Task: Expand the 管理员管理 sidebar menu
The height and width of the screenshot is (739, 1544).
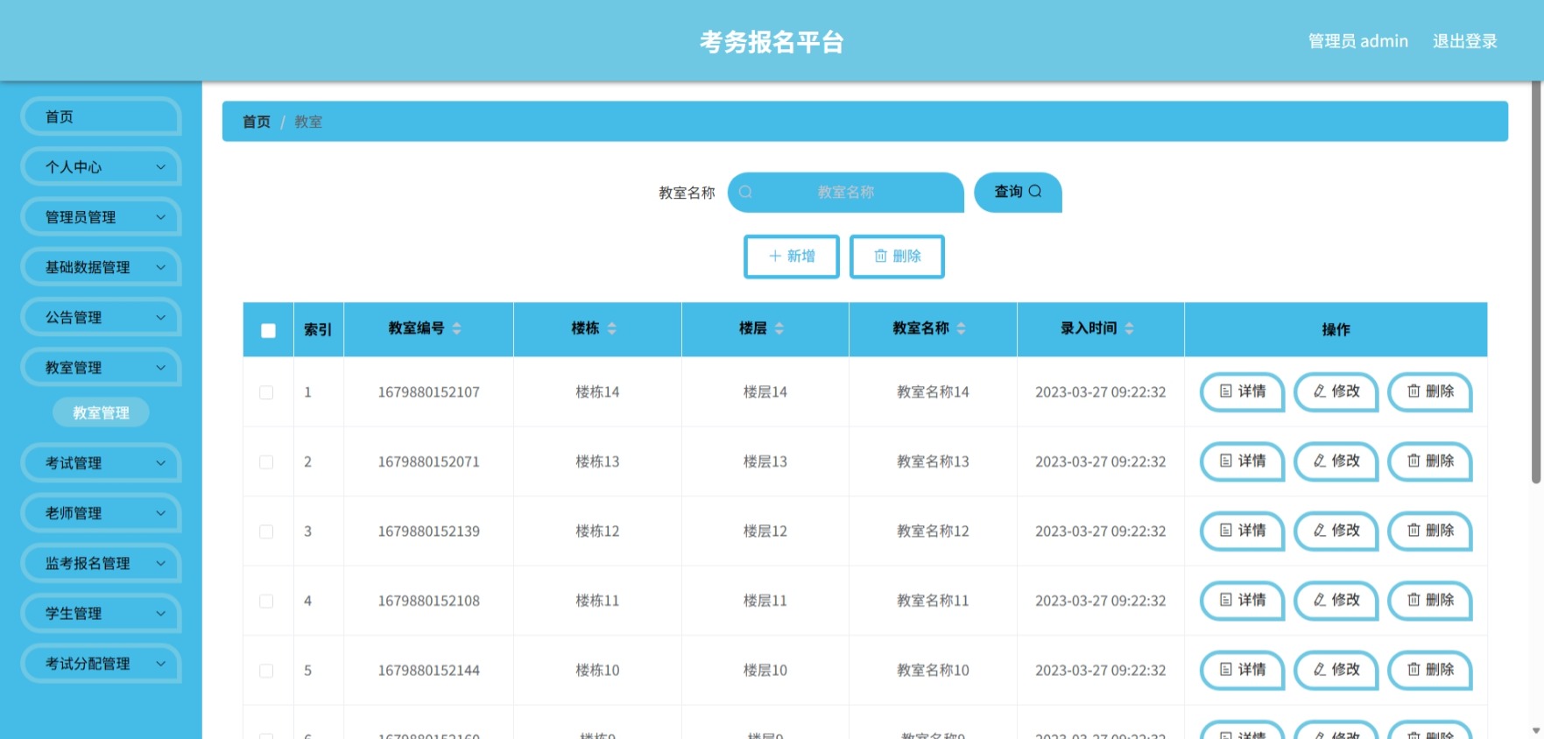Action: (x=101, y=217)
